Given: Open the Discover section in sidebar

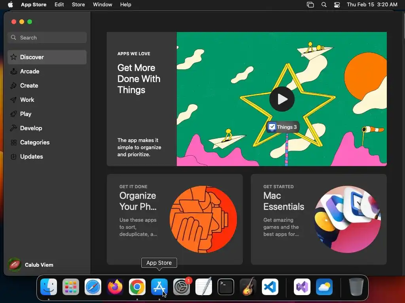Looking at the screenshot, I should click(x=47, y=57).
